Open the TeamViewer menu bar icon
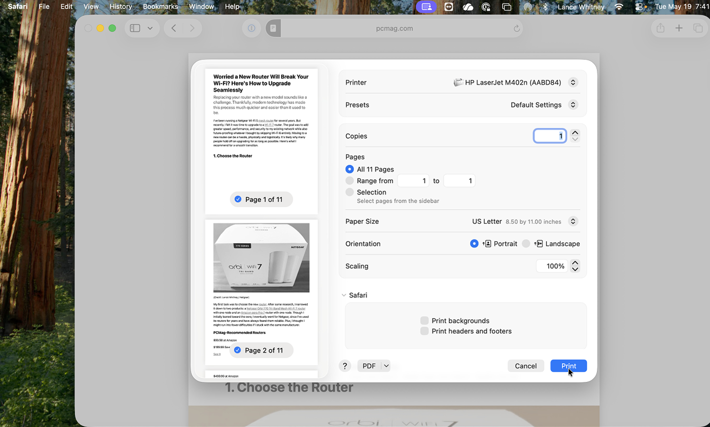710x427 pixels. (x=448, y=7)
